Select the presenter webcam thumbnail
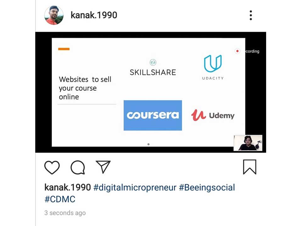The height and width of the screenshot is (226, 302). [x=248, y=143]
